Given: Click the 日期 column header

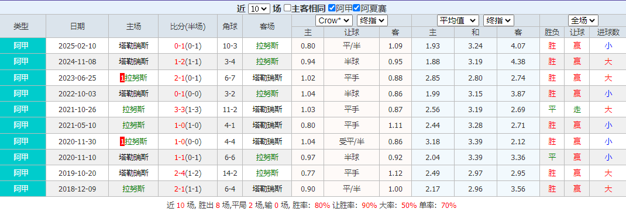Looking at the screenshot, I should pyautogui.click(x=77, y=27).
